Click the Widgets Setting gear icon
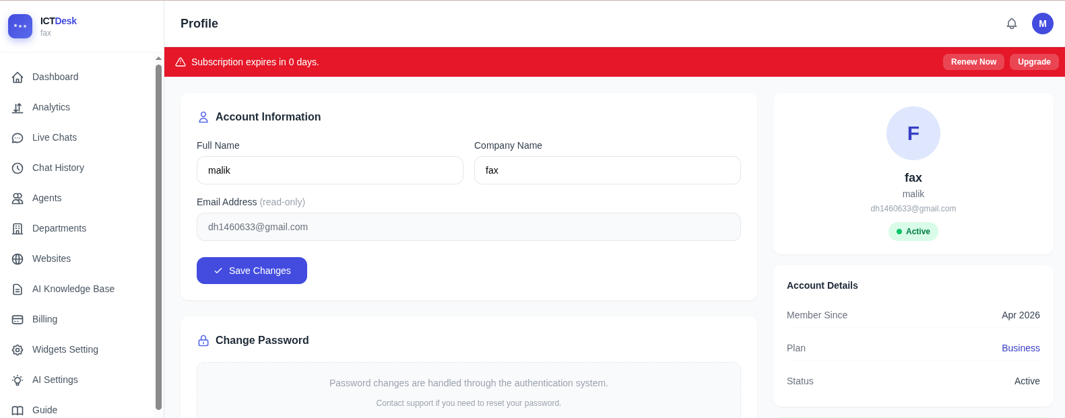The image size is (1065, 418). click(x=18, y=350)
